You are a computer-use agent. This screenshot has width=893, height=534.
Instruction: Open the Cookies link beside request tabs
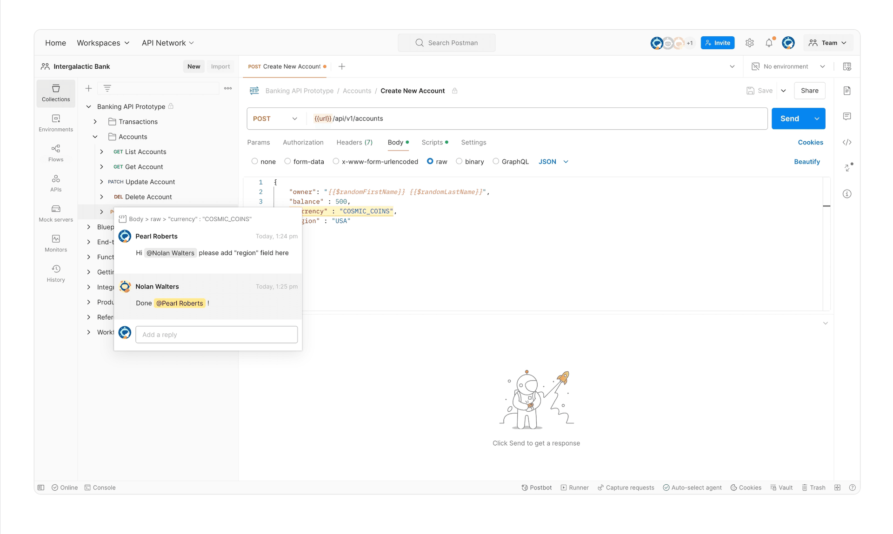click(x=811, y=142)
